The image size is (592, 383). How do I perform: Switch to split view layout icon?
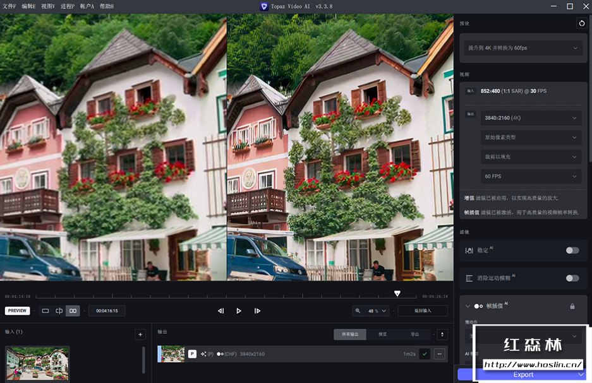(59, 310)
